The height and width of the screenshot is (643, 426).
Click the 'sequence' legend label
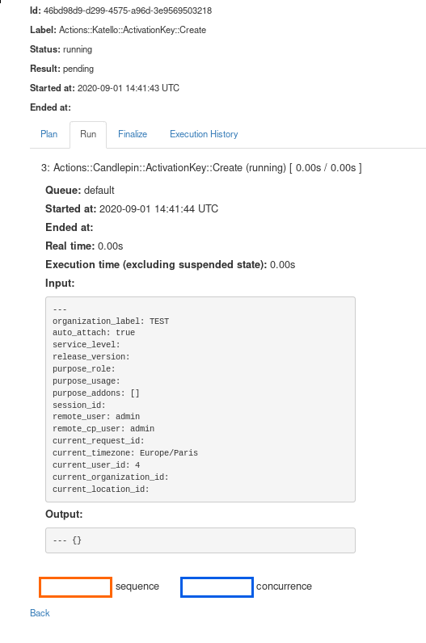pos(137,586)
